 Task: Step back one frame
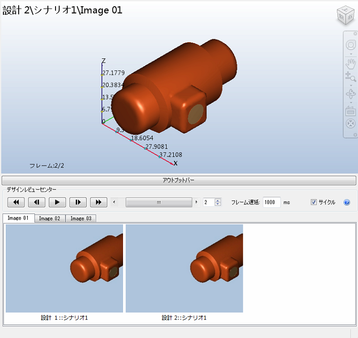[x=36, y=202]
